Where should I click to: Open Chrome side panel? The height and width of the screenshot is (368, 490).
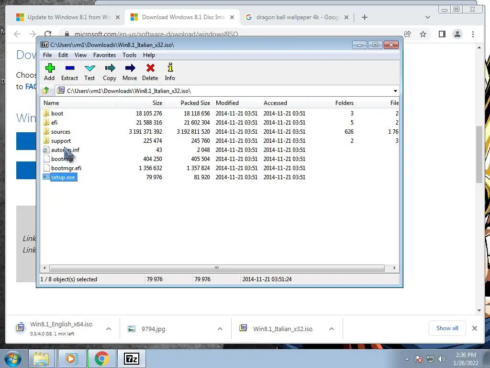click(442, 34)
